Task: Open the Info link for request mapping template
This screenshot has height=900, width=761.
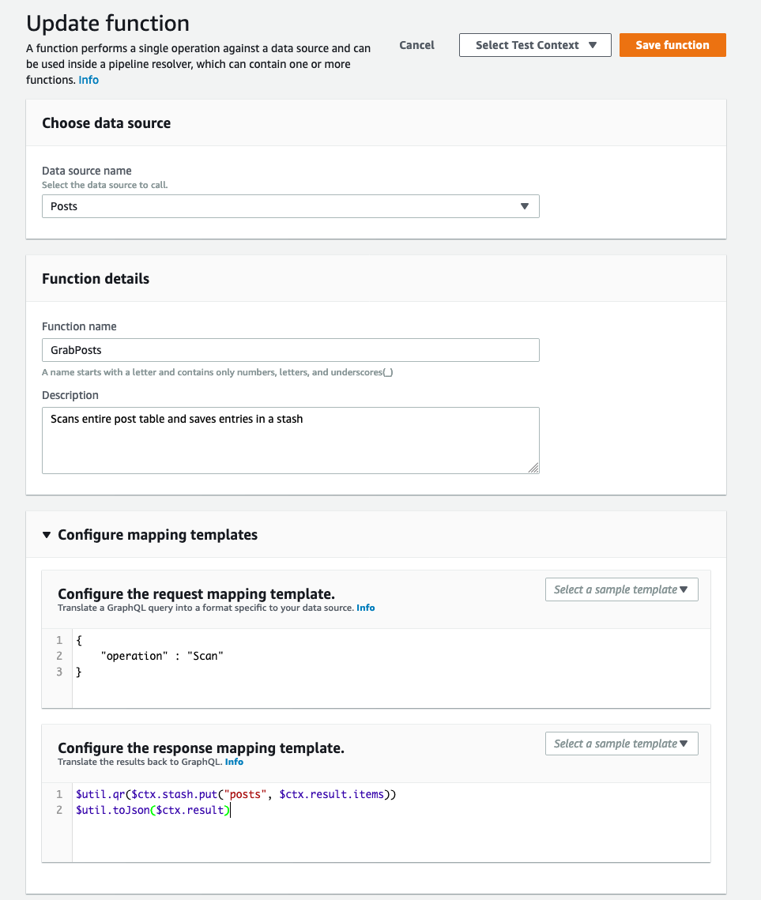Action: [x=365, y=608]
